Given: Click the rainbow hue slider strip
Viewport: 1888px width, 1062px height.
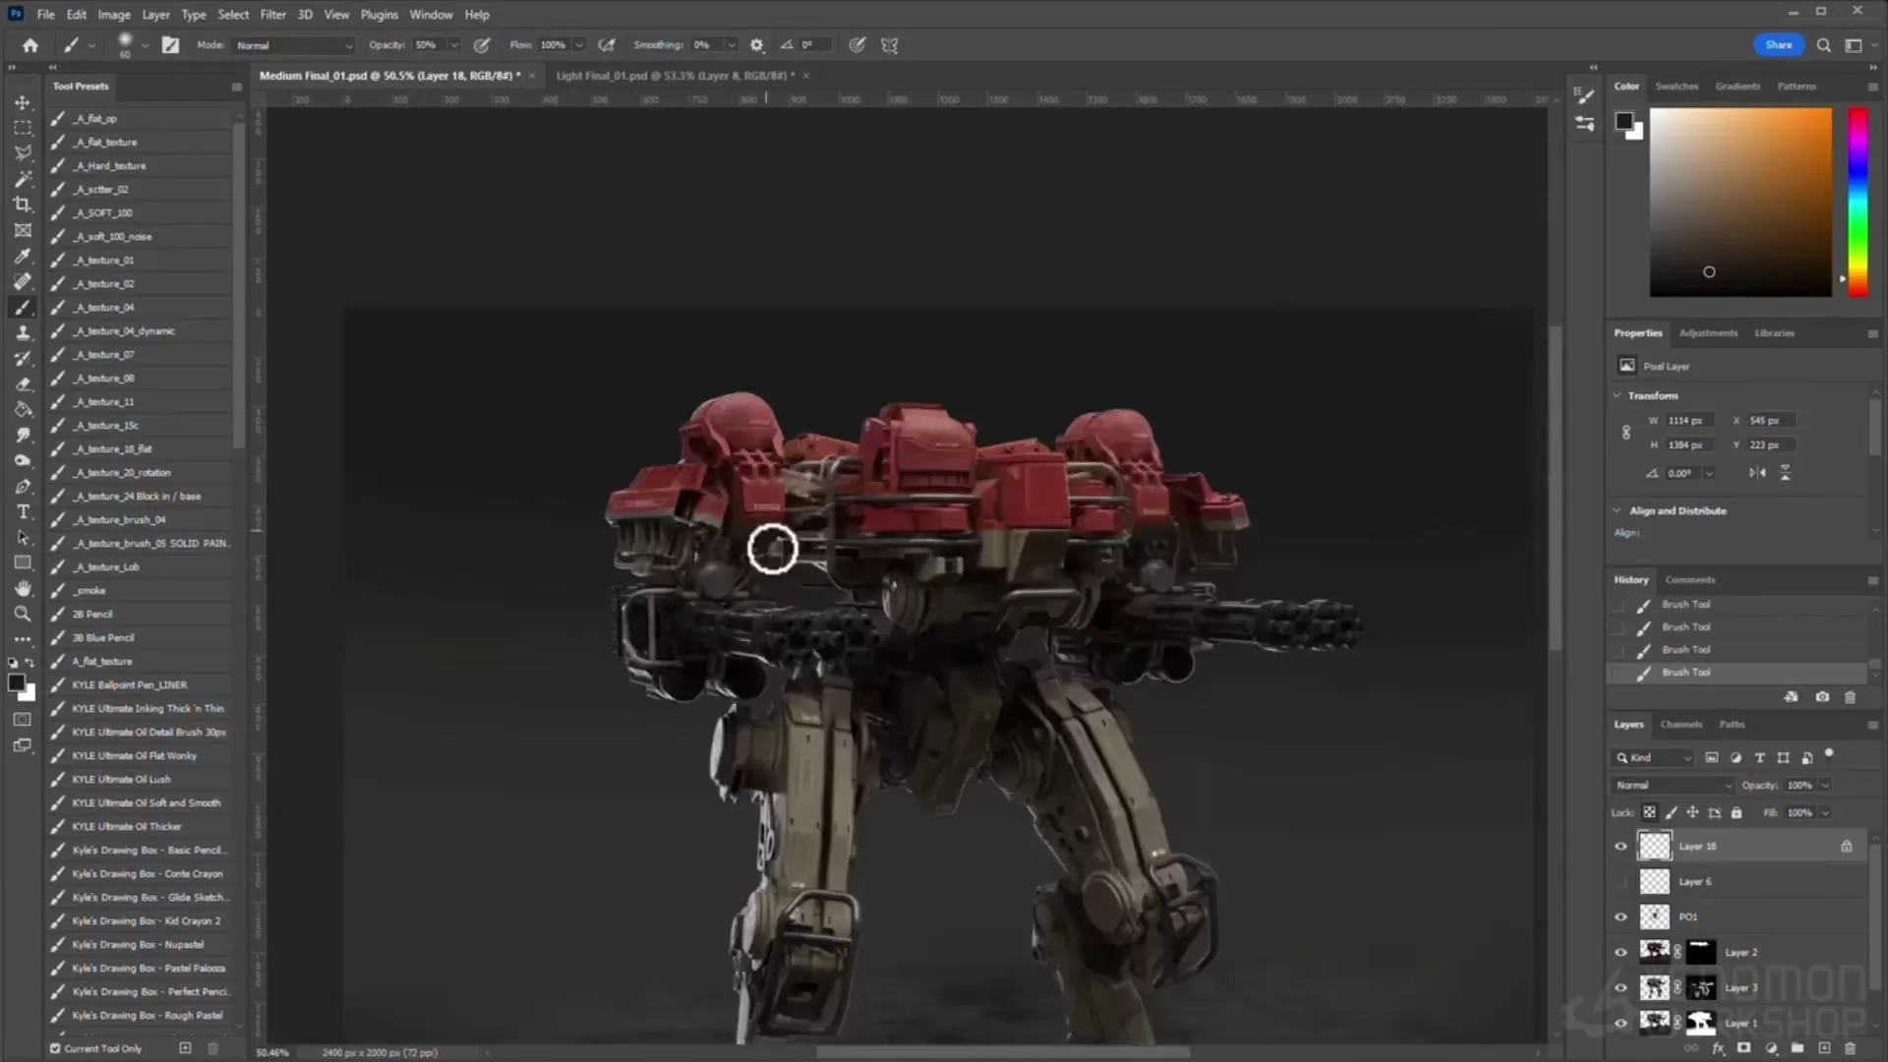Looking at the screenshot, I should click(x=1858, y=202).
